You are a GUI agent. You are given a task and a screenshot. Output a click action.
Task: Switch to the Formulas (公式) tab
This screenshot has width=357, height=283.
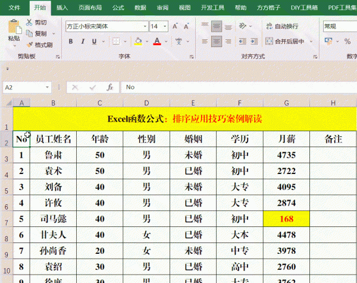click(118, 8)
